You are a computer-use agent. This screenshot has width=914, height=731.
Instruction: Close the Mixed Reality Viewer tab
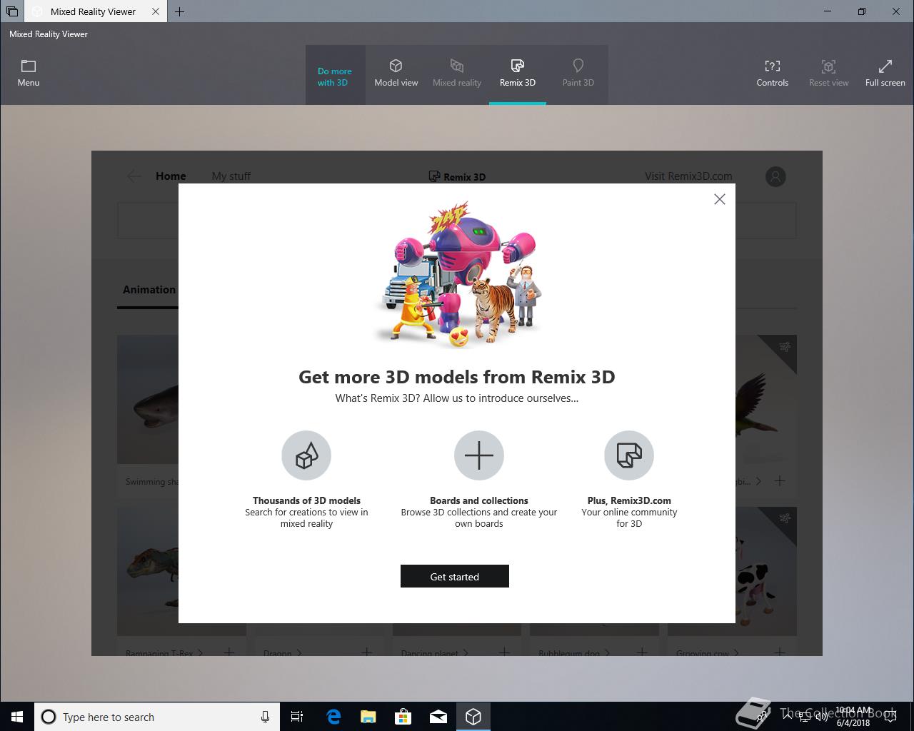pos(156,11)
